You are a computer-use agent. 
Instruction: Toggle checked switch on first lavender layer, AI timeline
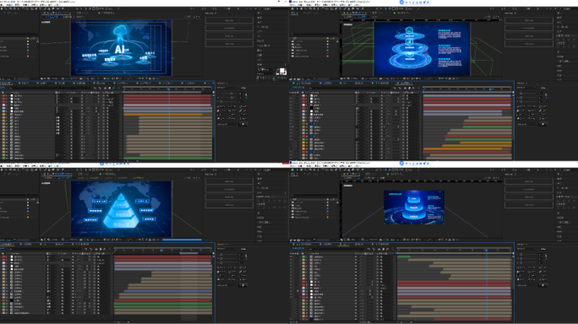[x=96, y=108]
